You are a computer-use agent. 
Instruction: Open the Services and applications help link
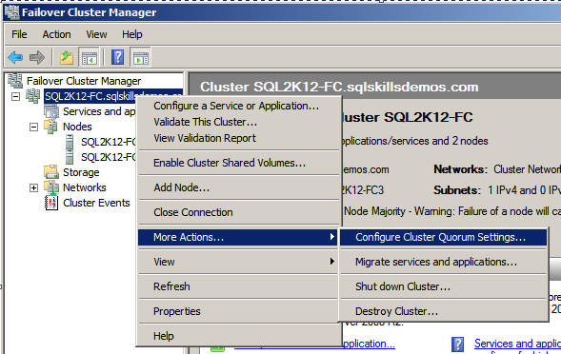pyautogui.click(x=517, y=344)
